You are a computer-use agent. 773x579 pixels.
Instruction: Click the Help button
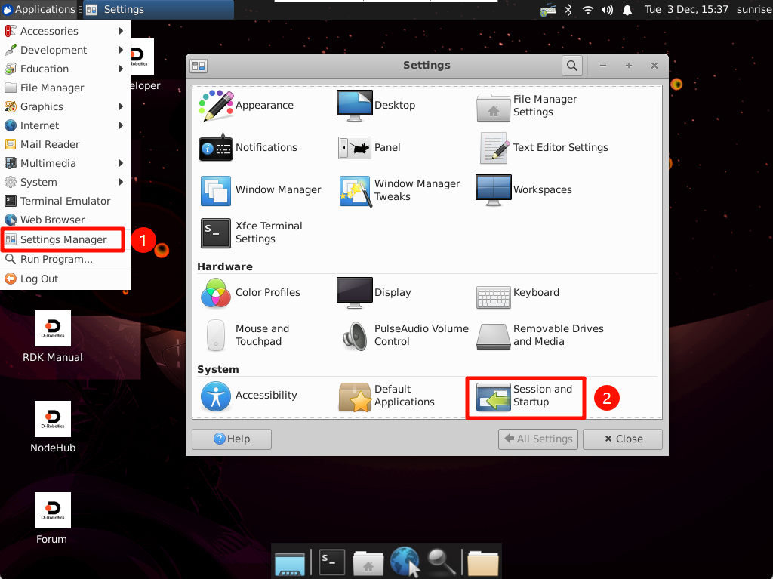232,439
